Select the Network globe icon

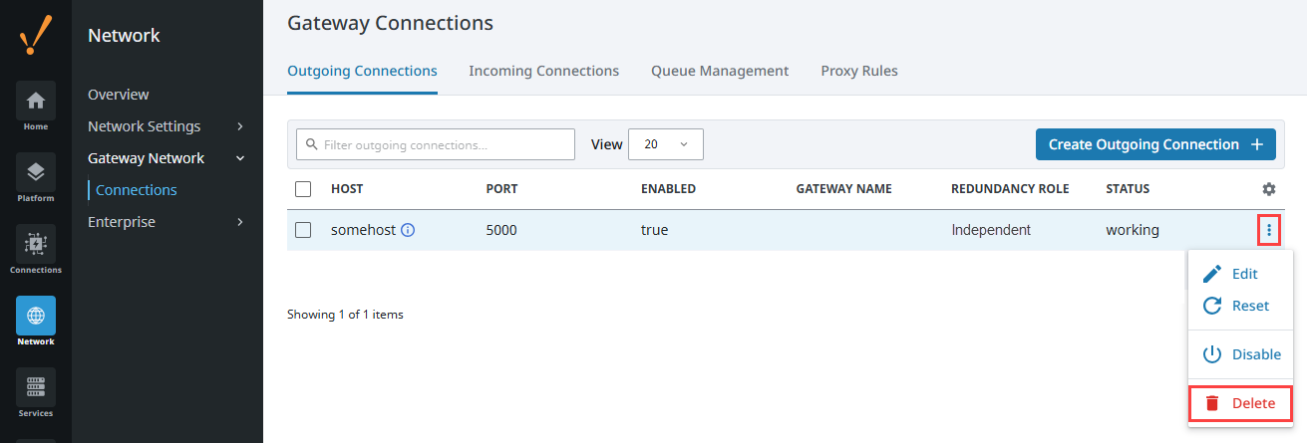[36, 316]
